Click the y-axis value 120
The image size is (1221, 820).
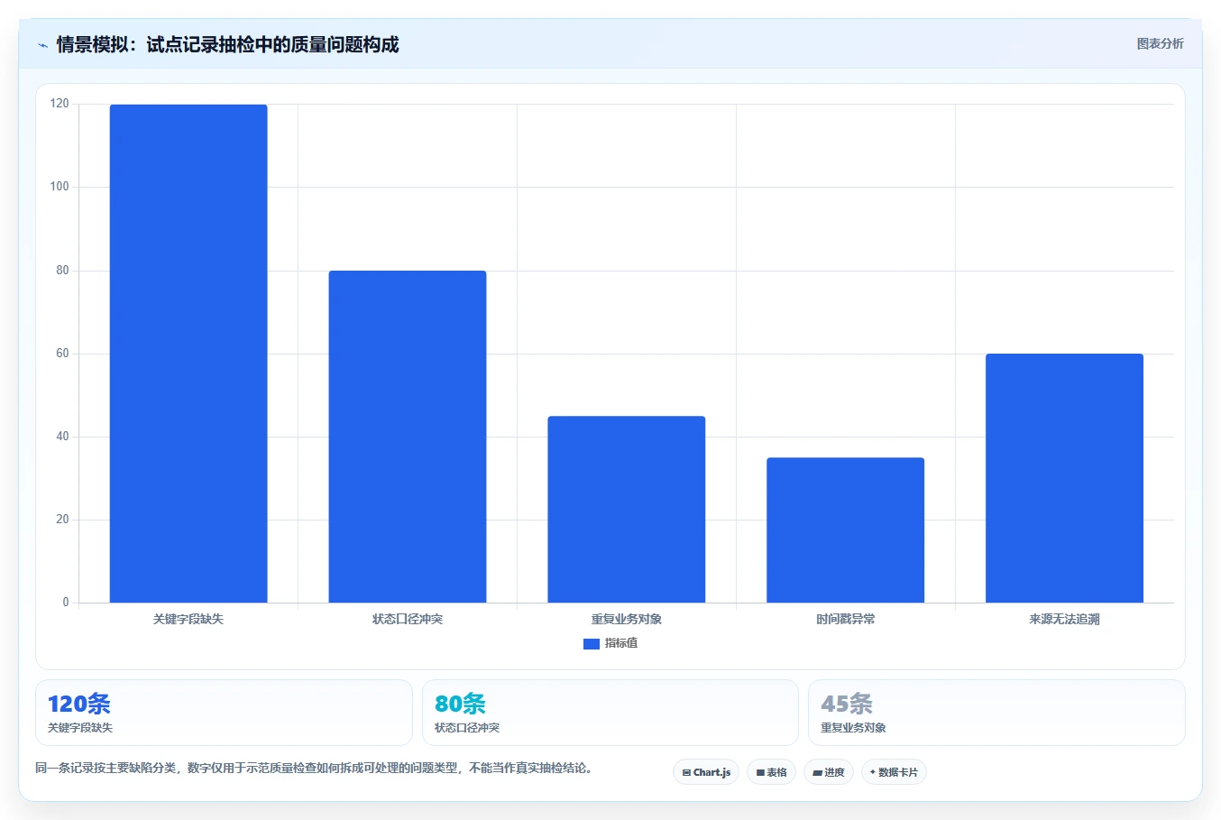click(60, 104)
